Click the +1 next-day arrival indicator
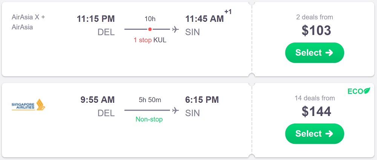The image size is (377, 160). coord(228,12)
